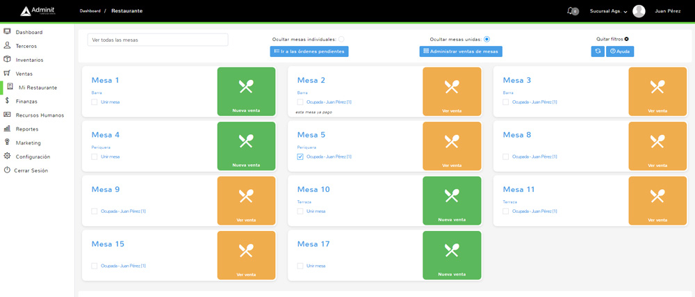This screenshot has height=297, width=695.
Task: Select Ocultar mesas unidas radio button
Action: [x=486, y=40]
